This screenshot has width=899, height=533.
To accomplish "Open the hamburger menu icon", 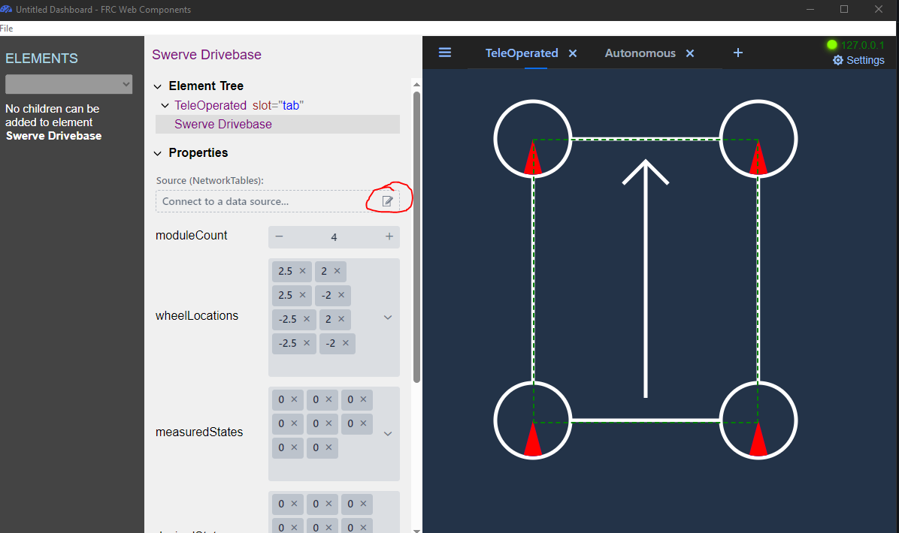I will (x=445, y=53).
